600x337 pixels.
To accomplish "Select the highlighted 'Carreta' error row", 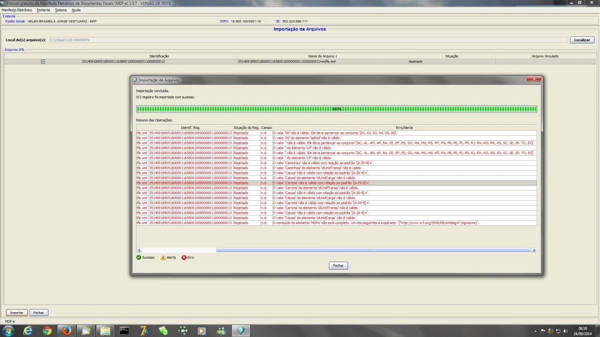I will point(336,183).
